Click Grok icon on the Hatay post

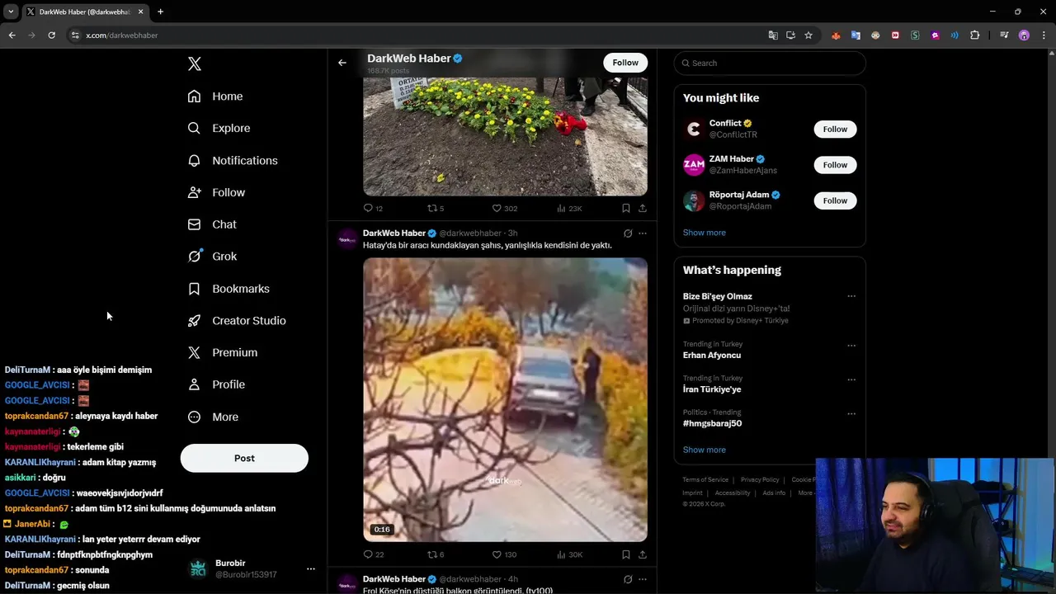tap(628, 233)
